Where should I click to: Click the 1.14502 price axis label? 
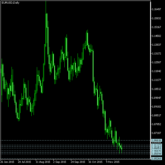point(156,36)
